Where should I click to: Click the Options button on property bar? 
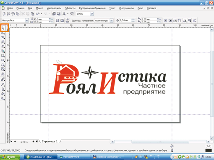coord(195,21)
